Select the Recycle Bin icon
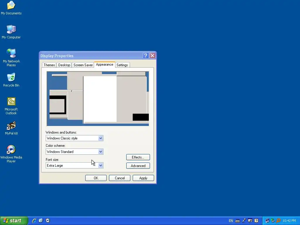 tap(11, 80)
